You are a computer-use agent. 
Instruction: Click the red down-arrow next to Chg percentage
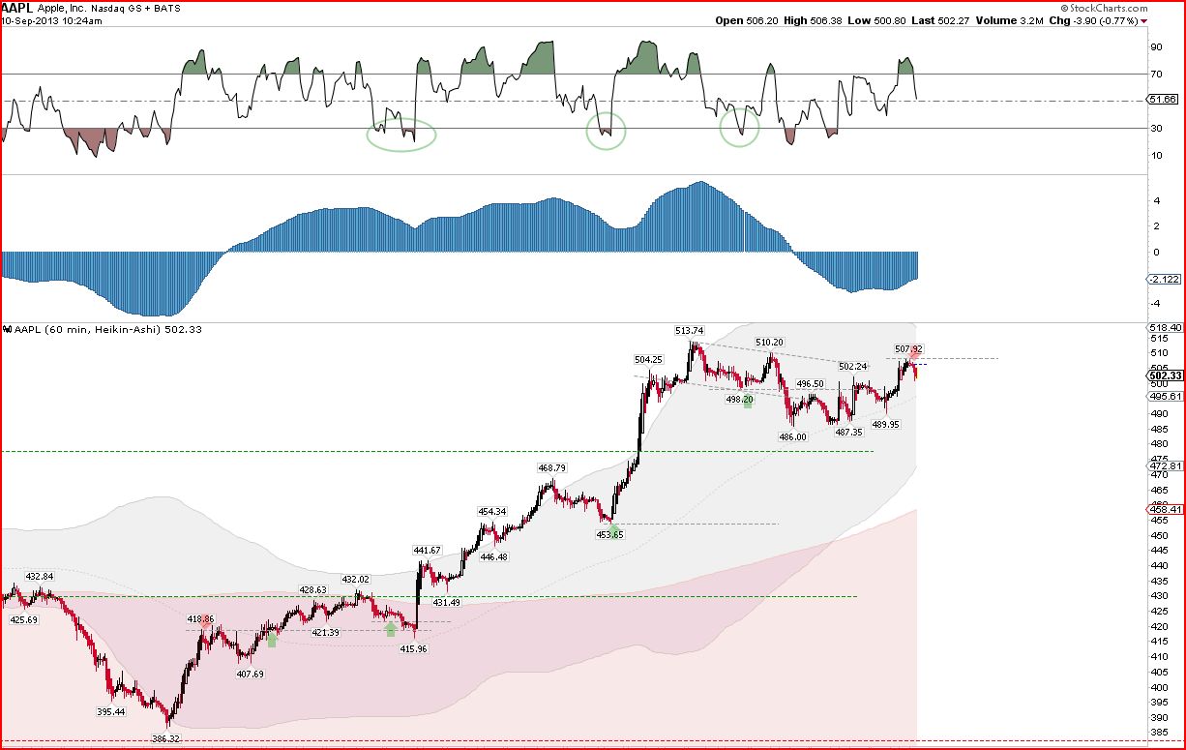(1144, 21)
